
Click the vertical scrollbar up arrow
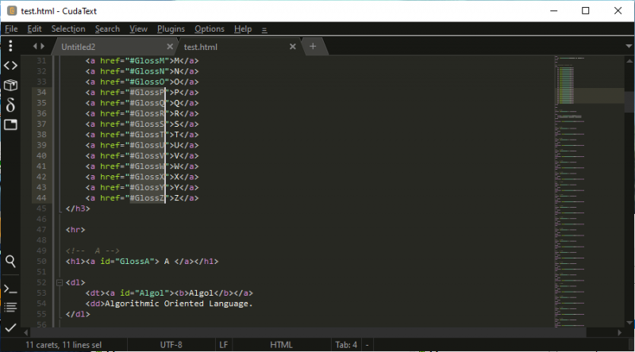[629, 61]
